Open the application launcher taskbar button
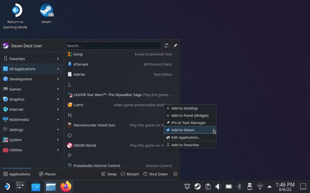This screenshot has height=193, width=310. click(7, 186)
